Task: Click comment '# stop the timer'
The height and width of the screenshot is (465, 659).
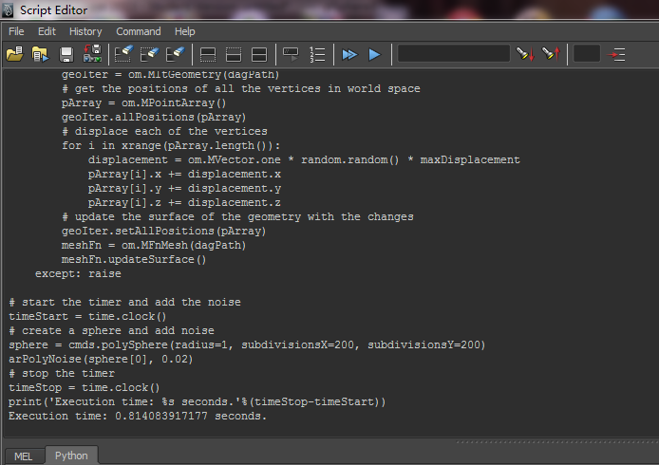Action: 62,374
